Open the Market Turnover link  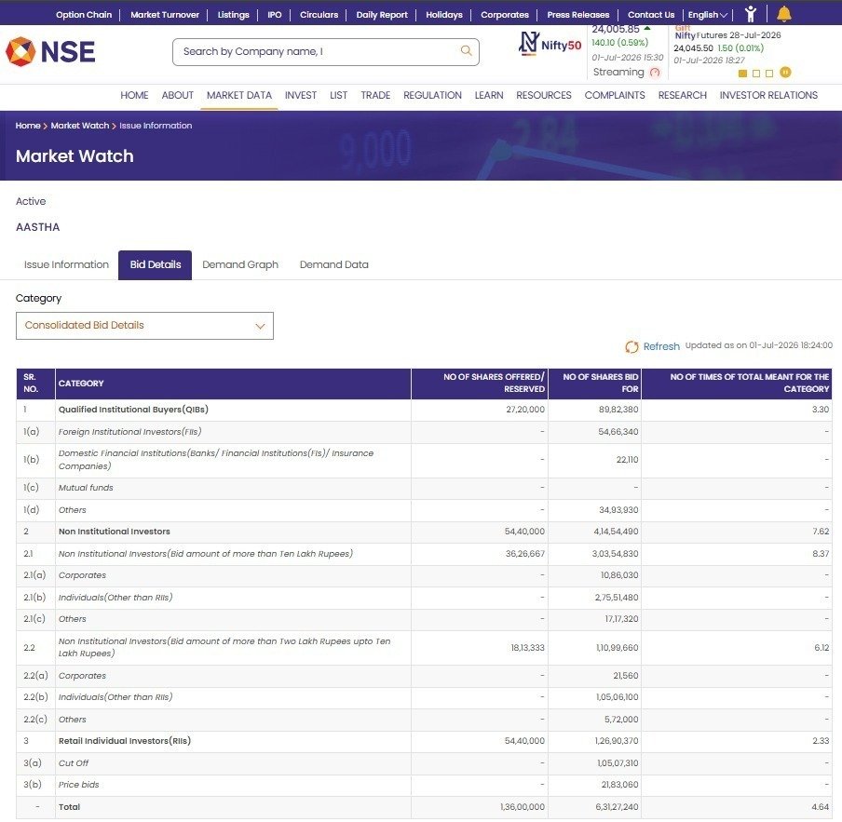(165, 15)
